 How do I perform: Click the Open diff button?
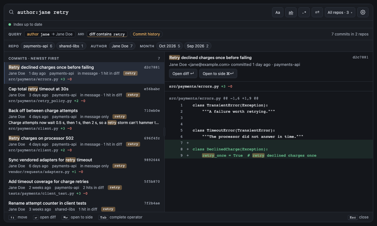(183, 73)
